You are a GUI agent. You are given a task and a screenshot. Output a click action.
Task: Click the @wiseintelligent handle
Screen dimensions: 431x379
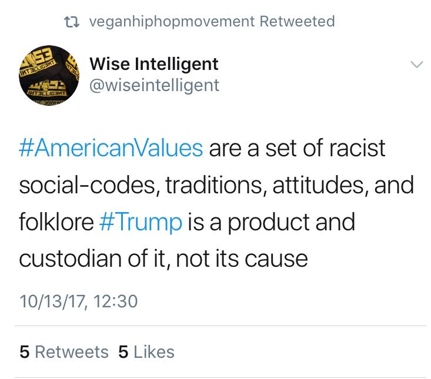tap(153, 85)
